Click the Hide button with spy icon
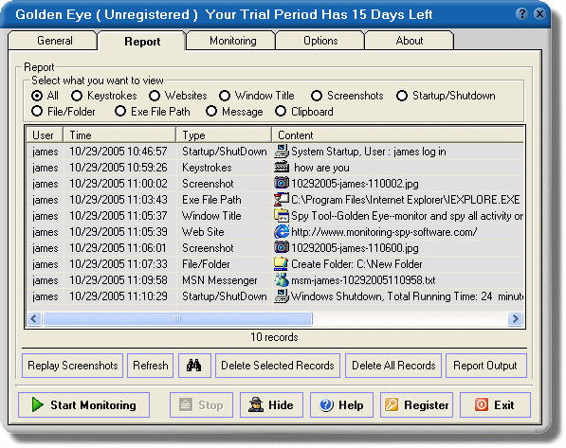Viewport: 566px width, 448px height. coord(271,405)
